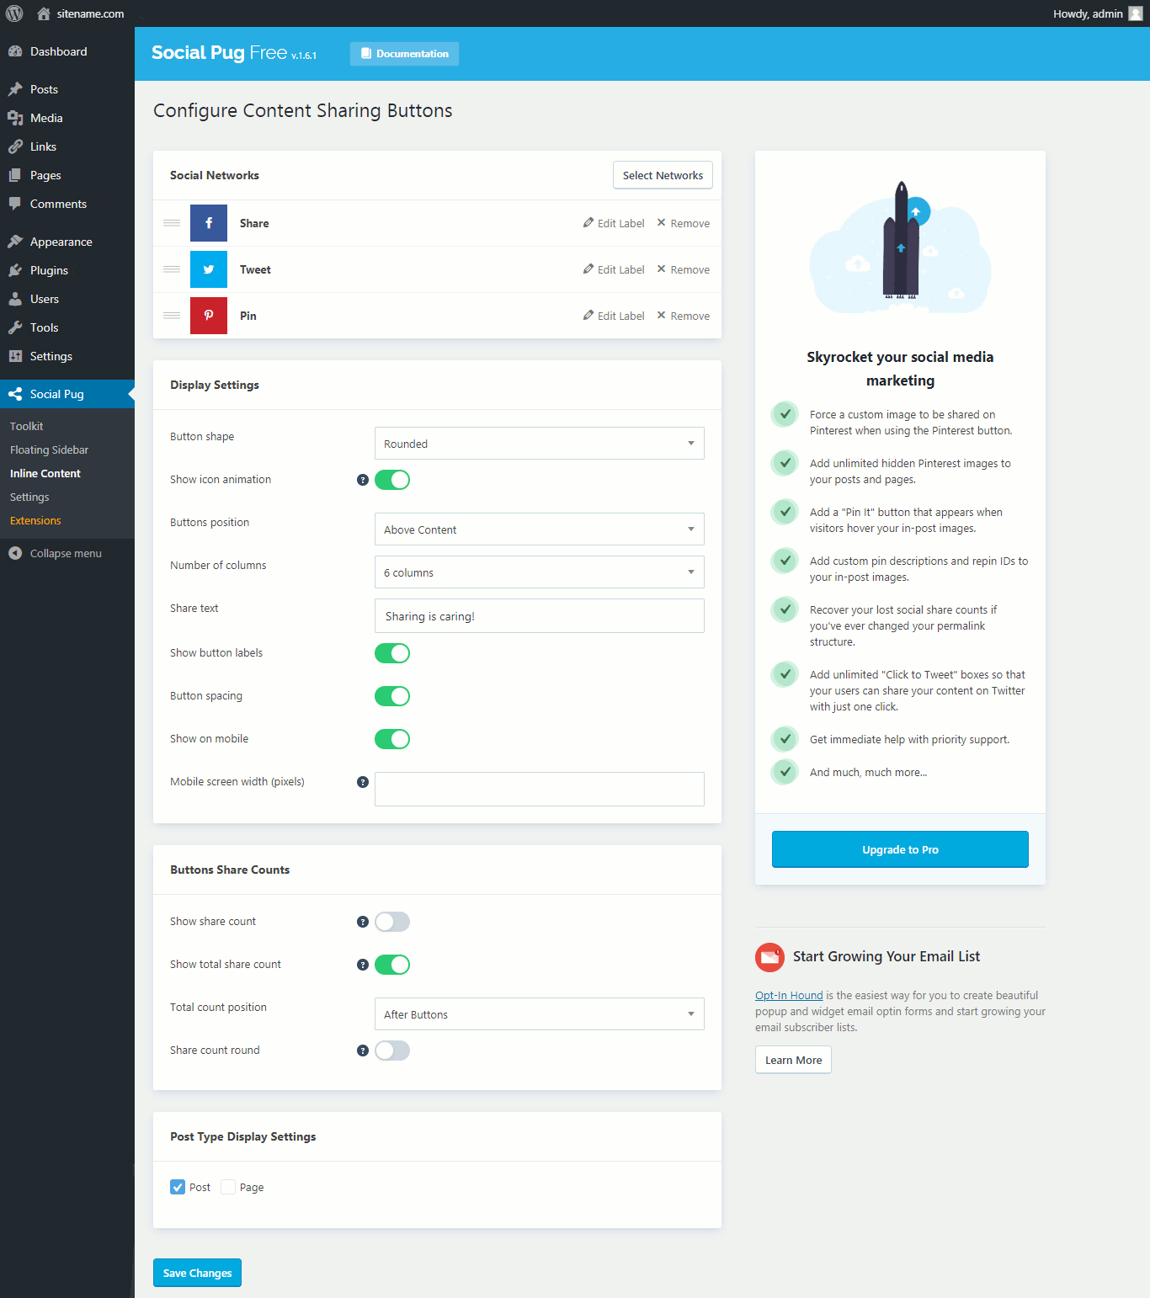The height and width of the screenshot is (1298, 1150).
Task: Click the Twitter network icon
Action: click(x=209, y=269)
